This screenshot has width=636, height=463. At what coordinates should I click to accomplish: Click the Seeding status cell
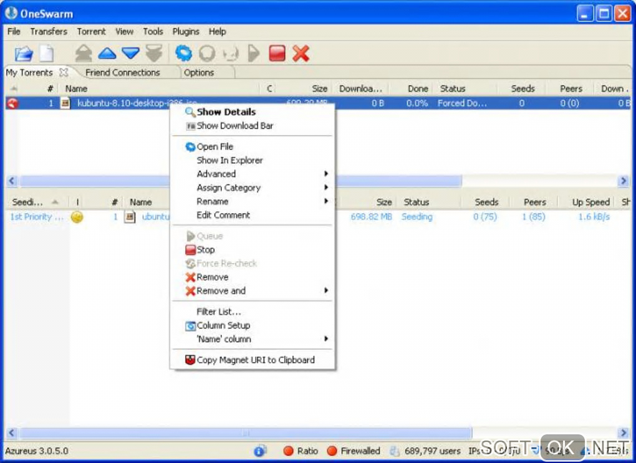click(417, 217)
